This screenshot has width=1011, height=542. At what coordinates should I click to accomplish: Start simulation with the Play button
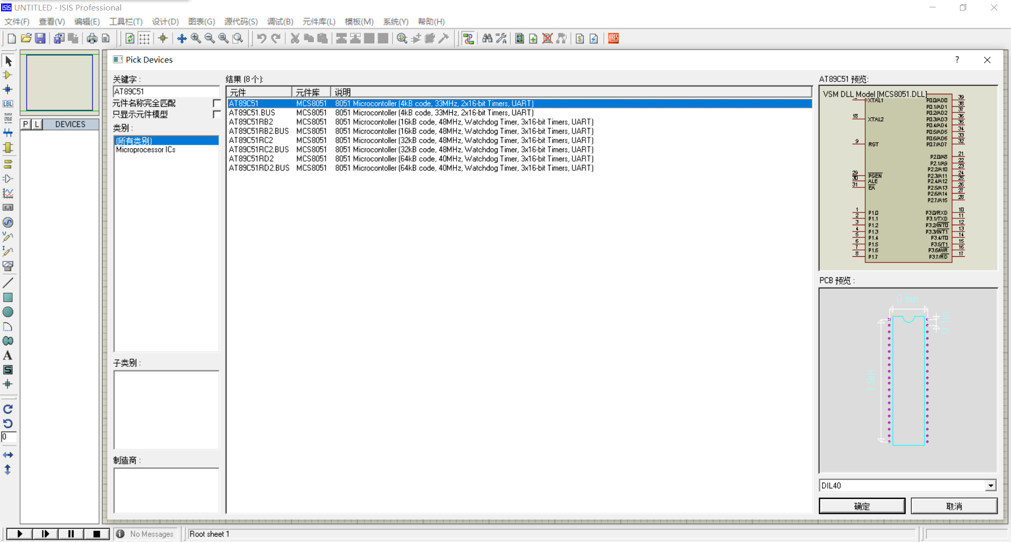[x=19, y=534]
